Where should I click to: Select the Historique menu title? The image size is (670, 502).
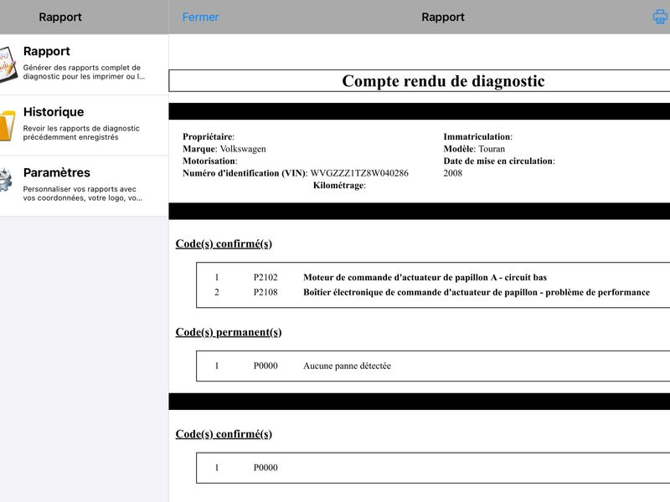tap(54, 112)
